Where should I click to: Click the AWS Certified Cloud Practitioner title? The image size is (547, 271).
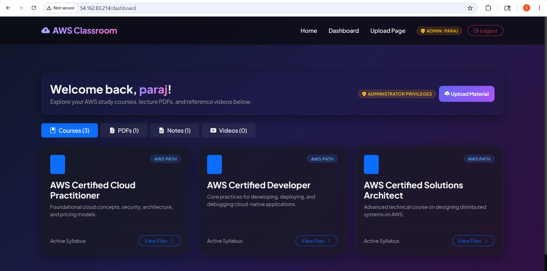pyautogui.click(x=93, y=190)
